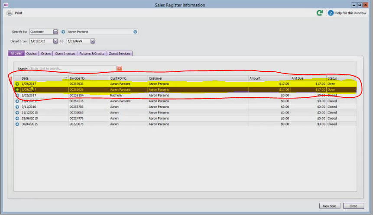
Task: Clear search with the red X icon
Action: [x=120, y=68]
